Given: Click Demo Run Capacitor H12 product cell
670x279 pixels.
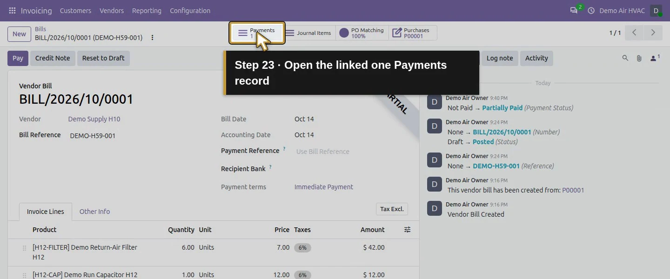Looking at the screenshot, I should coord(85,275).
